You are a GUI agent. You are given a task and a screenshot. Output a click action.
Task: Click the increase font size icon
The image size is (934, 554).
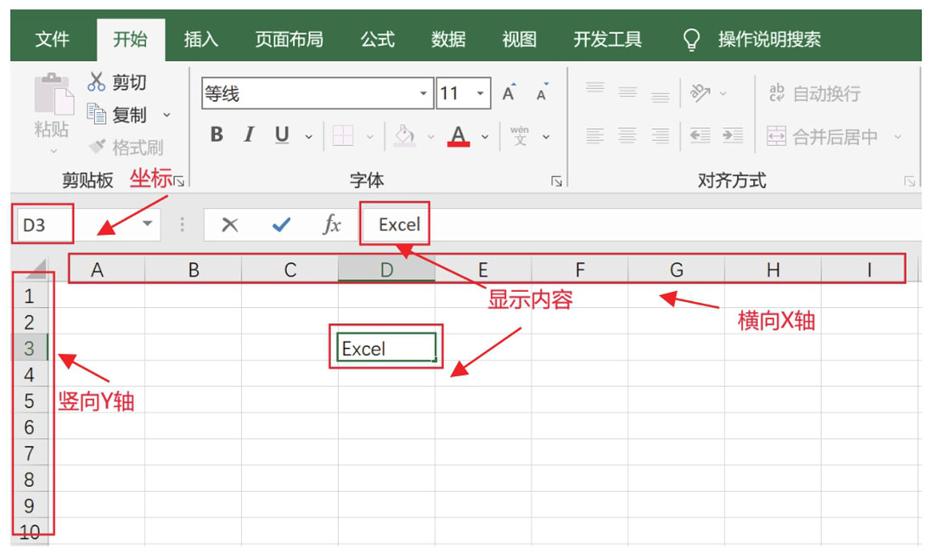click(x=509, y=93)
